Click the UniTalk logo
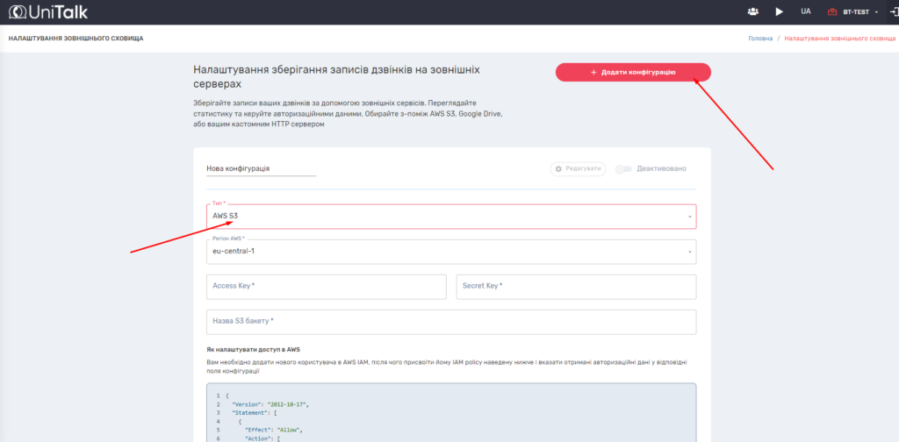The width and height of the screenshot is (899, 442). (x=48, y=11)
